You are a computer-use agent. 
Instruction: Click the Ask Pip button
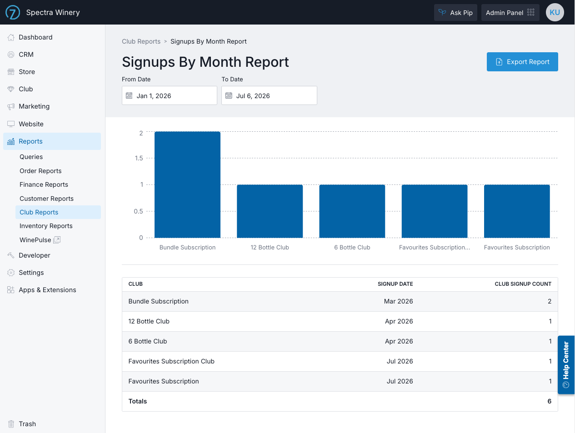[455, 12]
